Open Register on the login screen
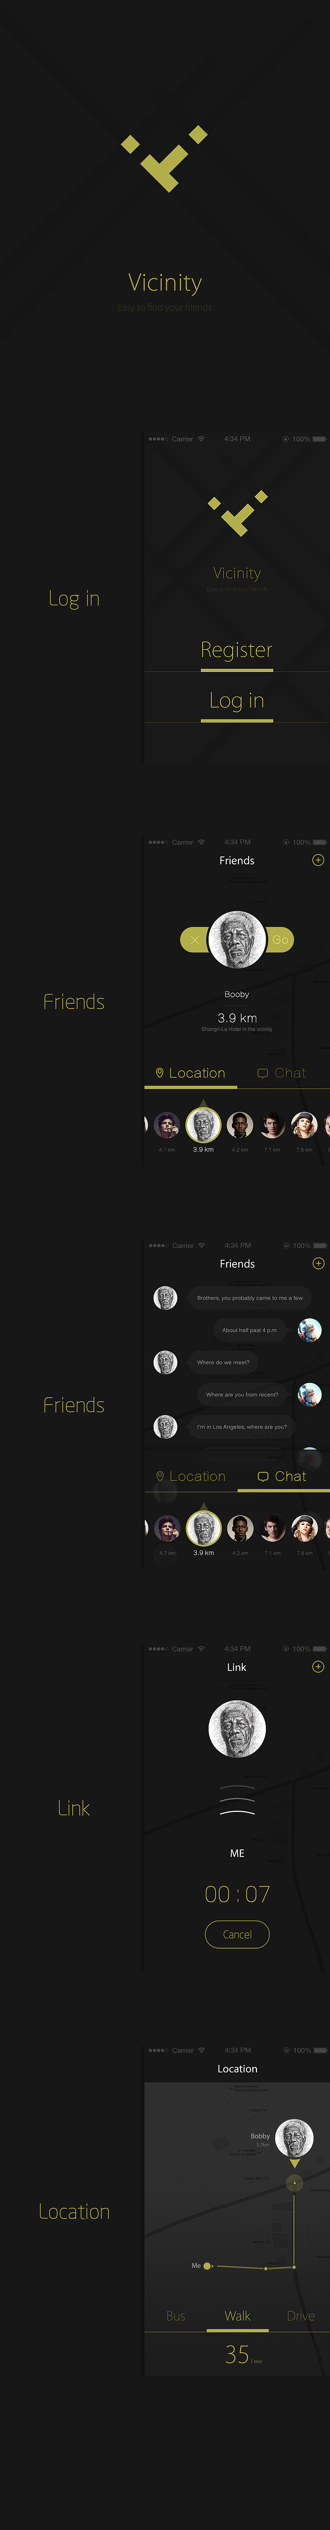 point(236,650)
